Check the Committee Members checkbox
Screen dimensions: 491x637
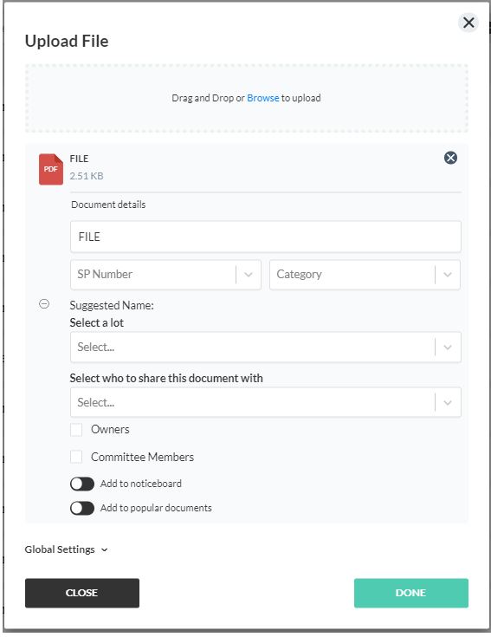point(76,457)
